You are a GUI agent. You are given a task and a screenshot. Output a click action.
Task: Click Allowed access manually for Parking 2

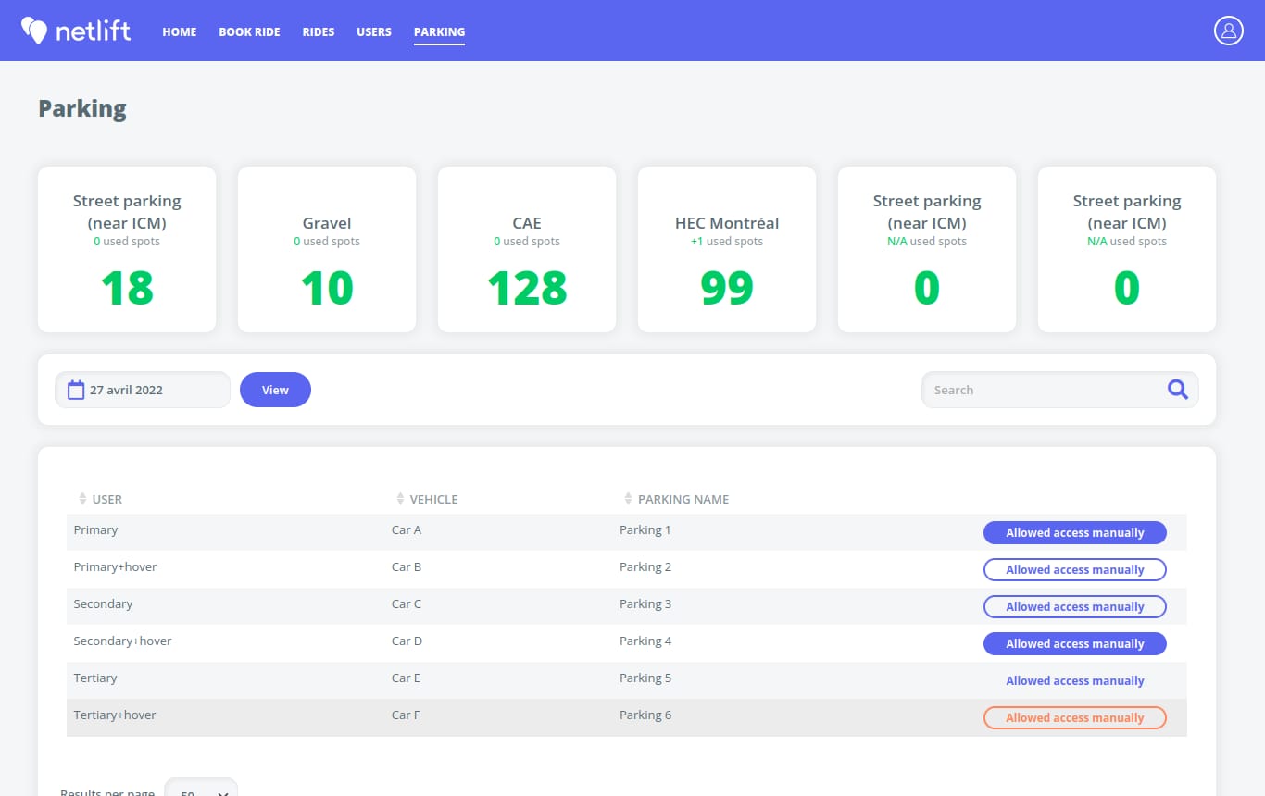click(x=1074, y=569)
